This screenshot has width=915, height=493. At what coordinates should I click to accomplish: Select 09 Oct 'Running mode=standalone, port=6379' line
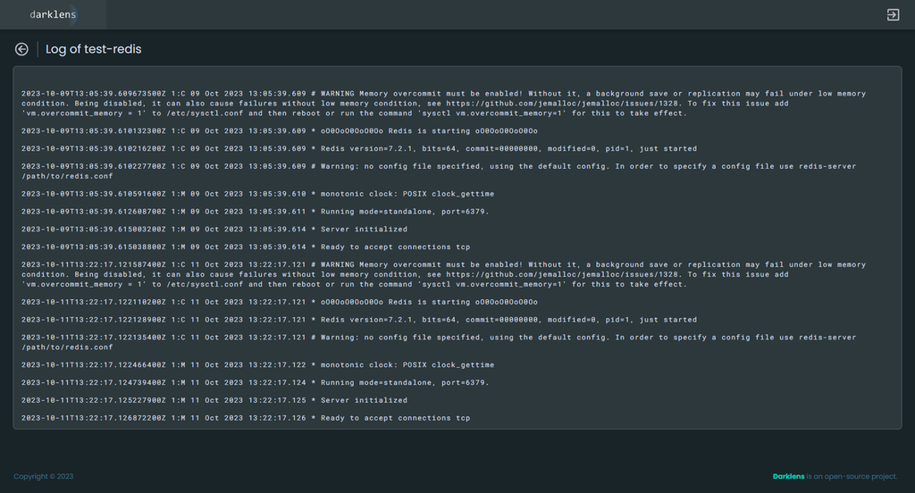255,211
